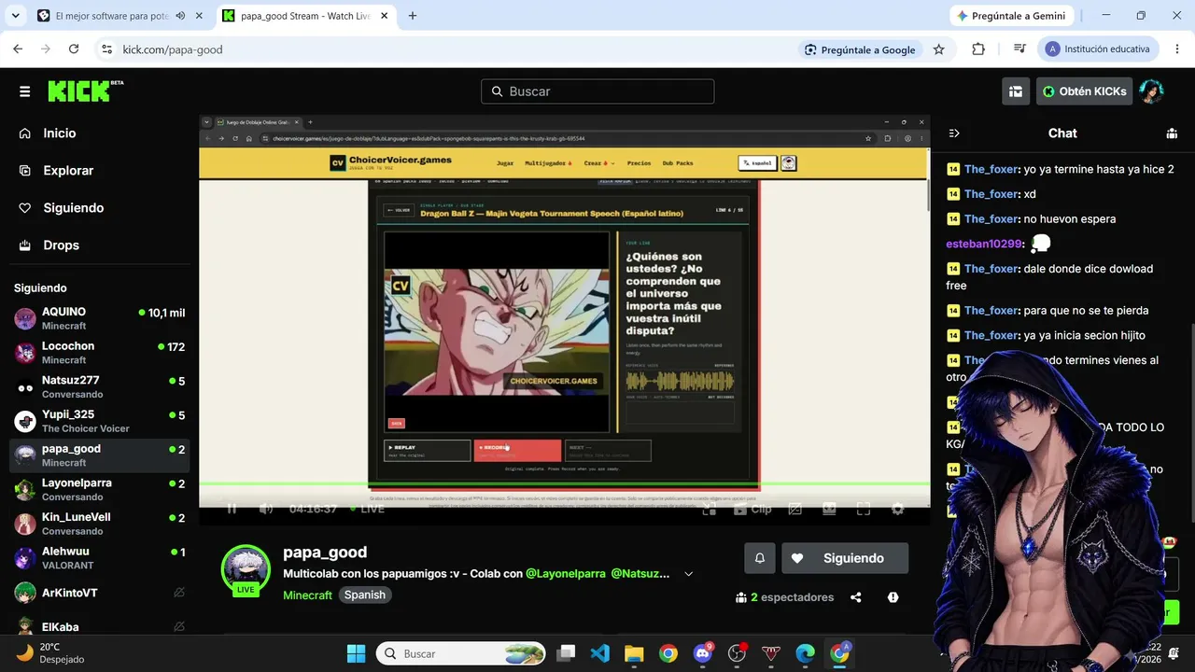Go back in the browser
This screenshot has height=672, width=1195.
[18, 49]
